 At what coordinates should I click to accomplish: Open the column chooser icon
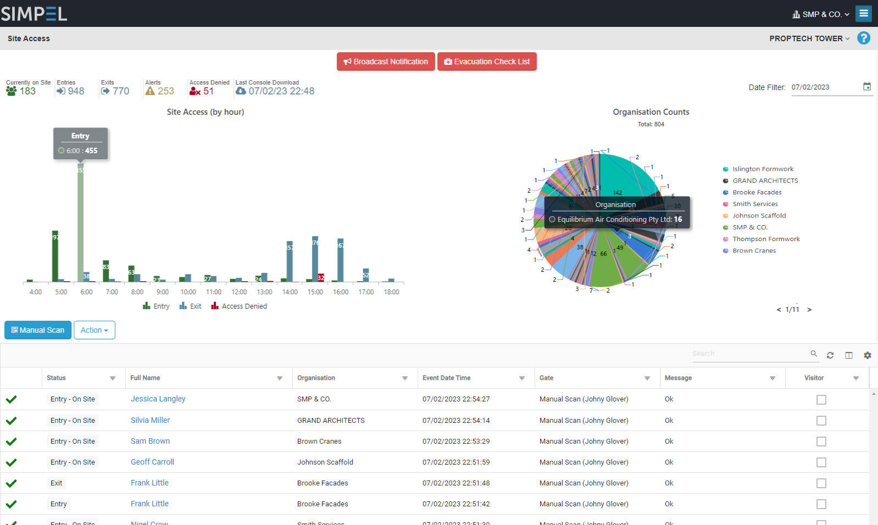click(x=849, y=355)
